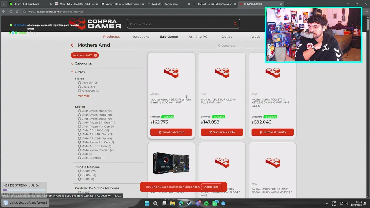Screen dimensions: 370x208
Task: Open the ASUS ROG STRIX X670E-E title
Action: [271, 103]
